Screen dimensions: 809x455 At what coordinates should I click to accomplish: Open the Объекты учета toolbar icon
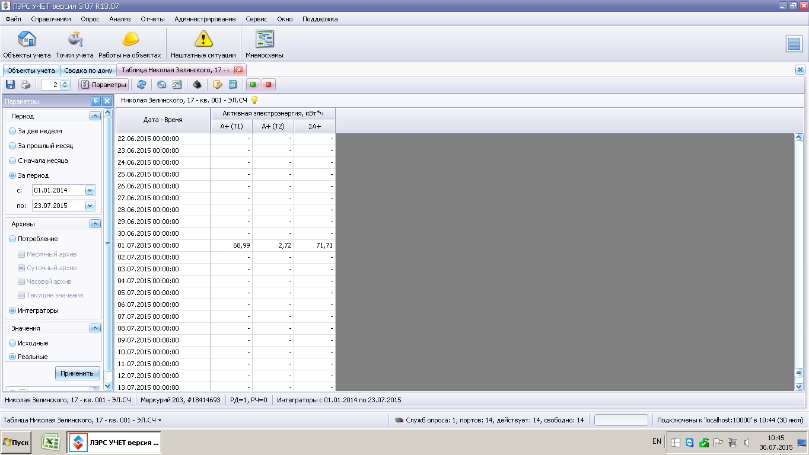27,44
